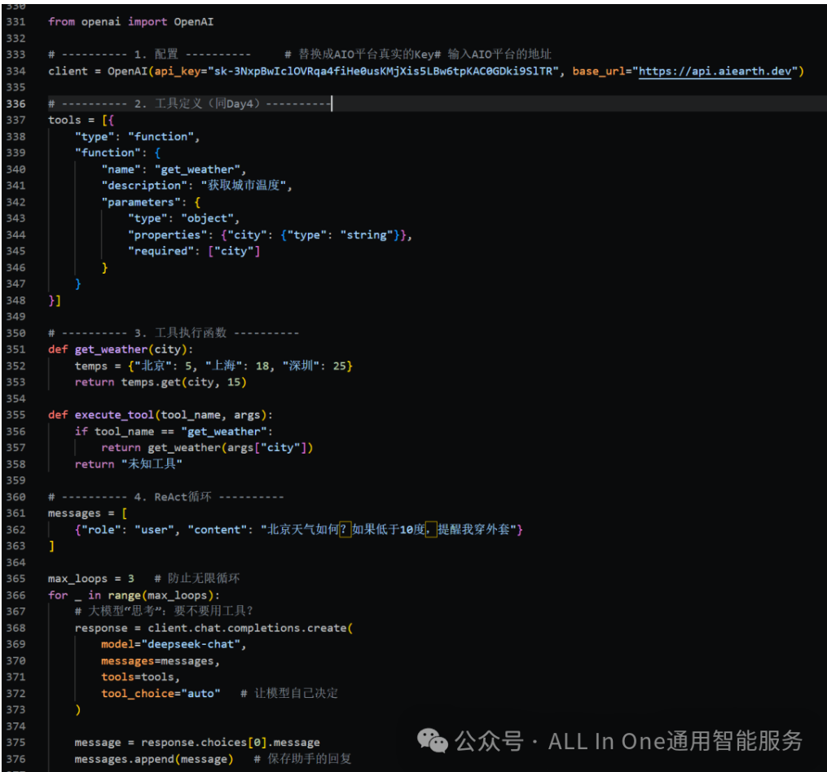The height and width of the screenshot is (772, 827).
Task: Click the "type": "function" entry
Action: (x=137, y=137)
